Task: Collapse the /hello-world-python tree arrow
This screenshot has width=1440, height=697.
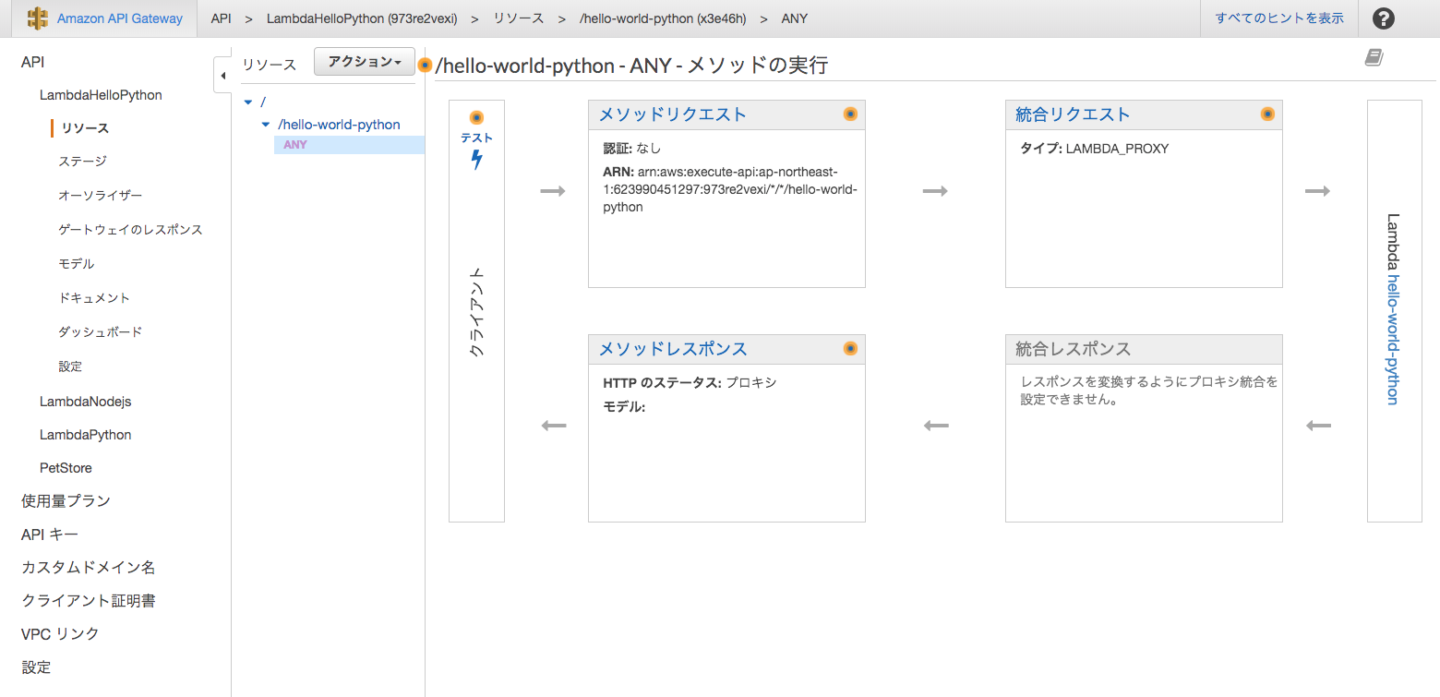Action: pyautogui.click(x=266, y=125)
